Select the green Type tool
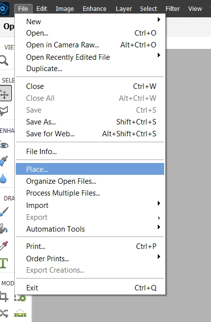This screenshot has width=211, height=322. click(x=4, y=263)
